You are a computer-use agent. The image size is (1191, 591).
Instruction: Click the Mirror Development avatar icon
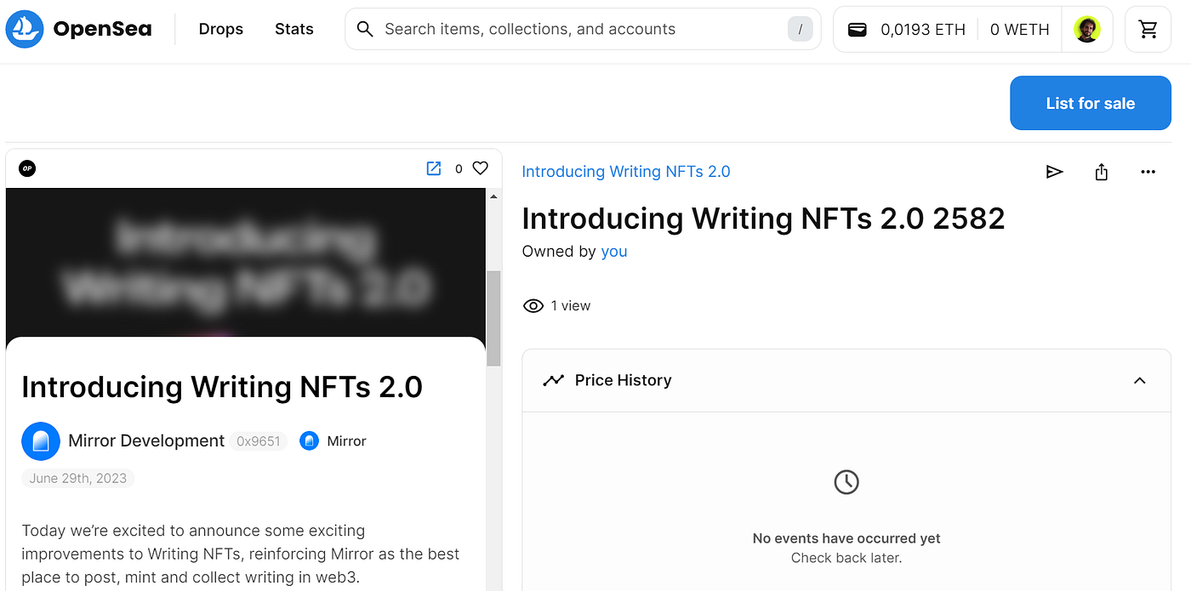[x=41, y=441]
